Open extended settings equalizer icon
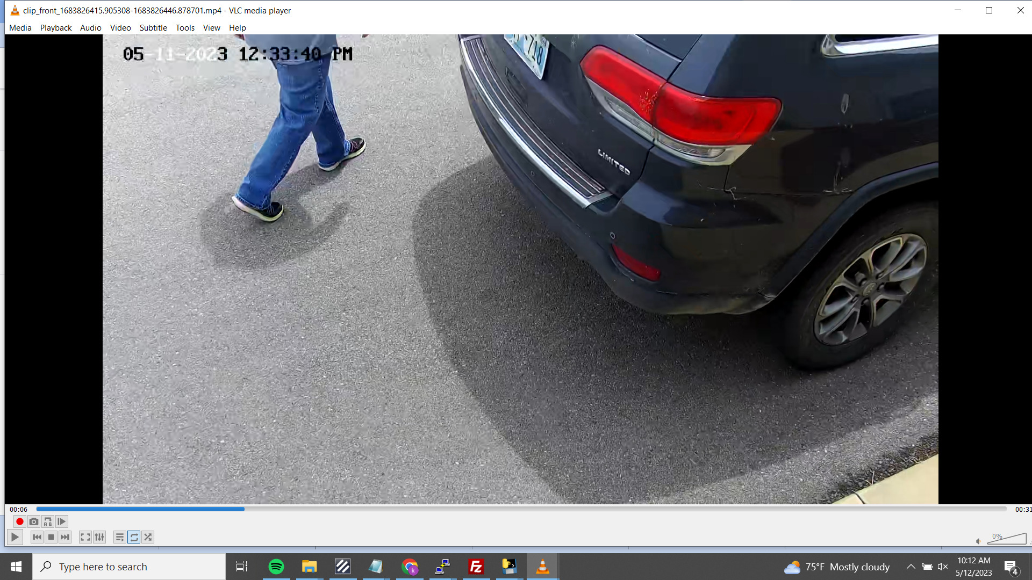 click(99, 537)
